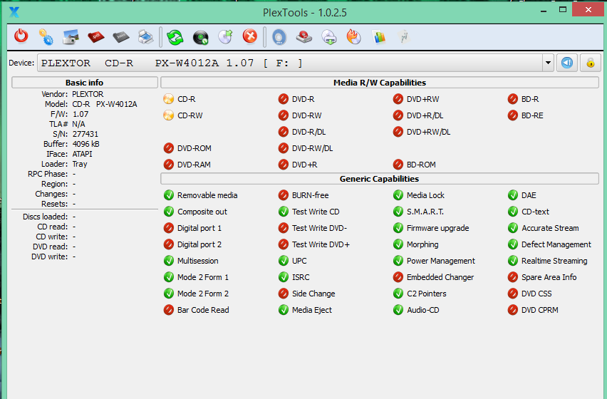Click the disc download arrow icon

pos(329,37)
